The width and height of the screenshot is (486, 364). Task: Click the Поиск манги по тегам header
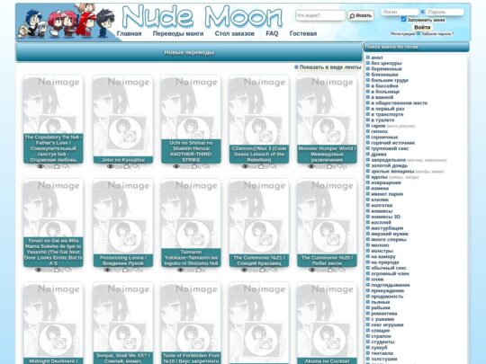(416, 47)
